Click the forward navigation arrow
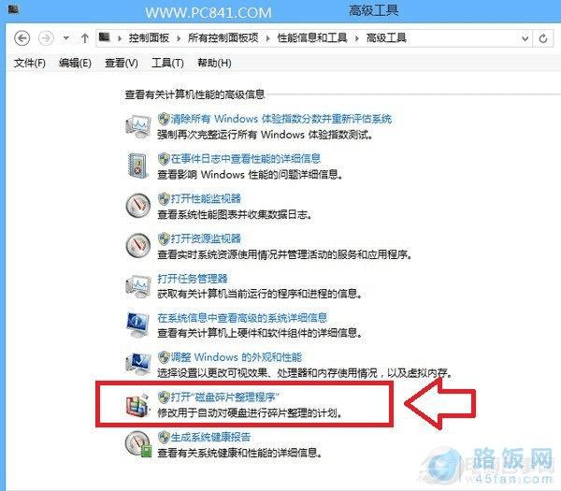The width and height of the screenshot is (561, 491). pyautogui.click(x=46, y=38)
